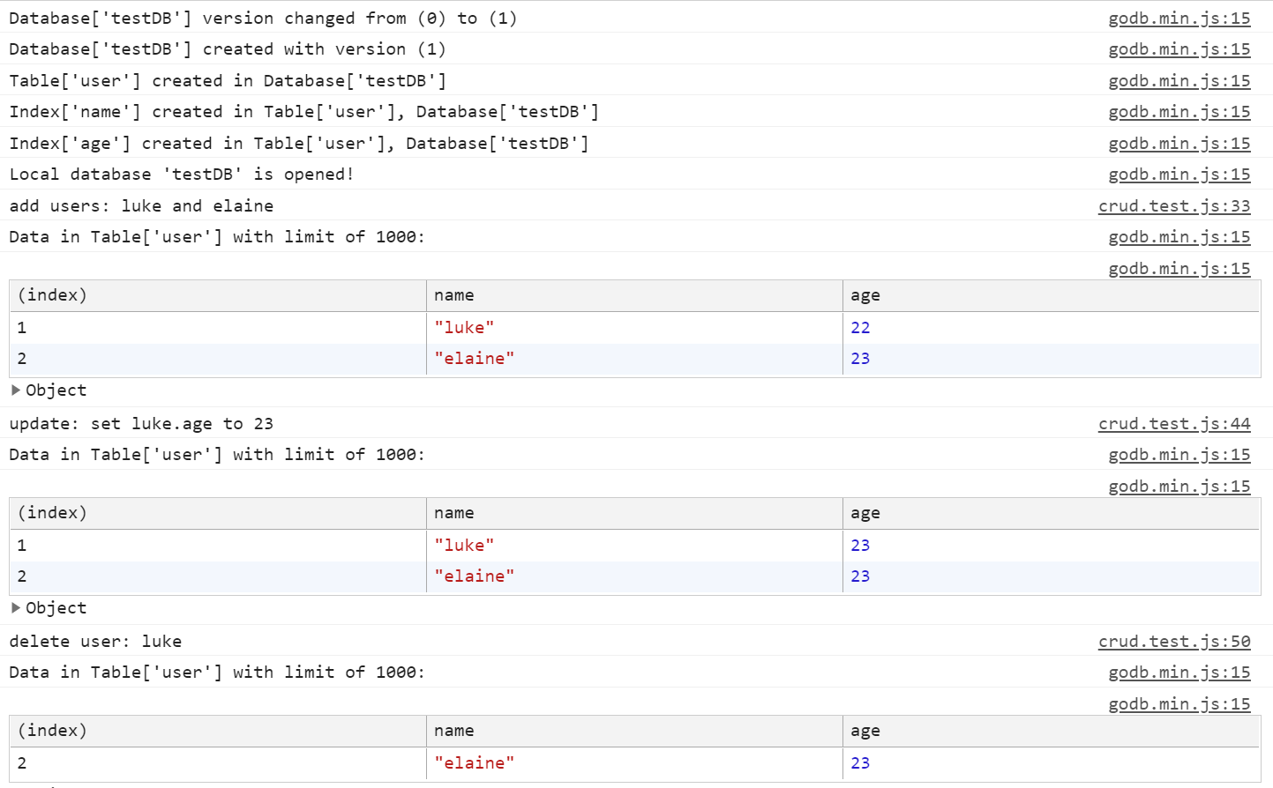1273x788 pixels.
Task: Click godb.min.js:15 next to Index['name'] created line
Action: [x=1179, y=111]
